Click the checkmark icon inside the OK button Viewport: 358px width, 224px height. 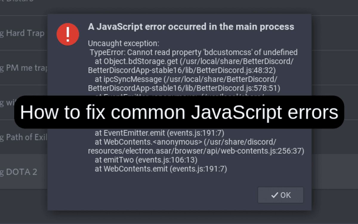tap(275, 195)
